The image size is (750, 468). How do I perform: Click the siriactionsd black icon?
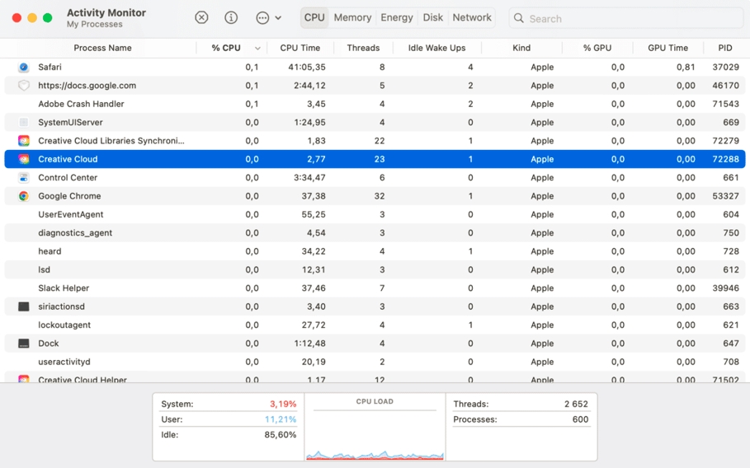23,307
